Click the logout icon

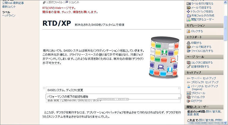point(189,101)
